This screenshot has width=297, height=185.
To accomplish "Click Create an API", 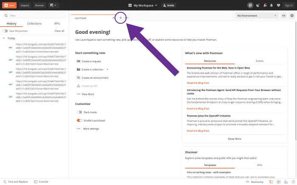I will pyautogui.click(x=89, y=86).
